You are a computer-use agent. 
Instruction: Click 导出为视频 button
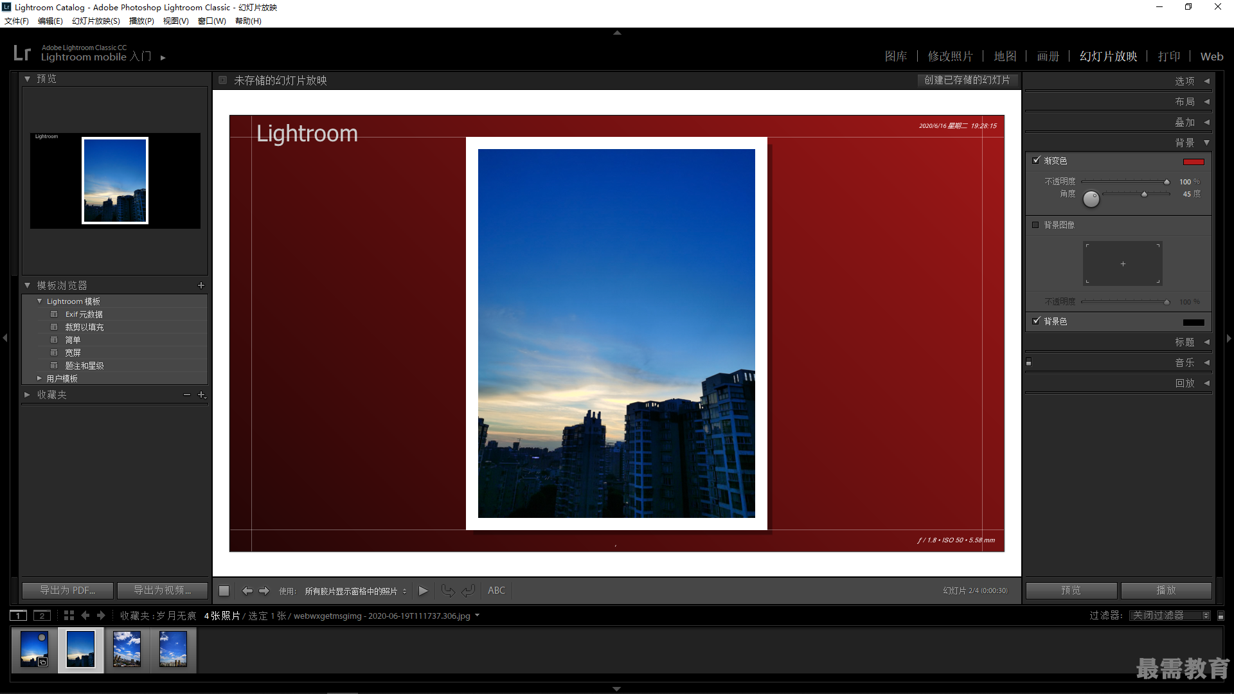click(x=163, y=591)
